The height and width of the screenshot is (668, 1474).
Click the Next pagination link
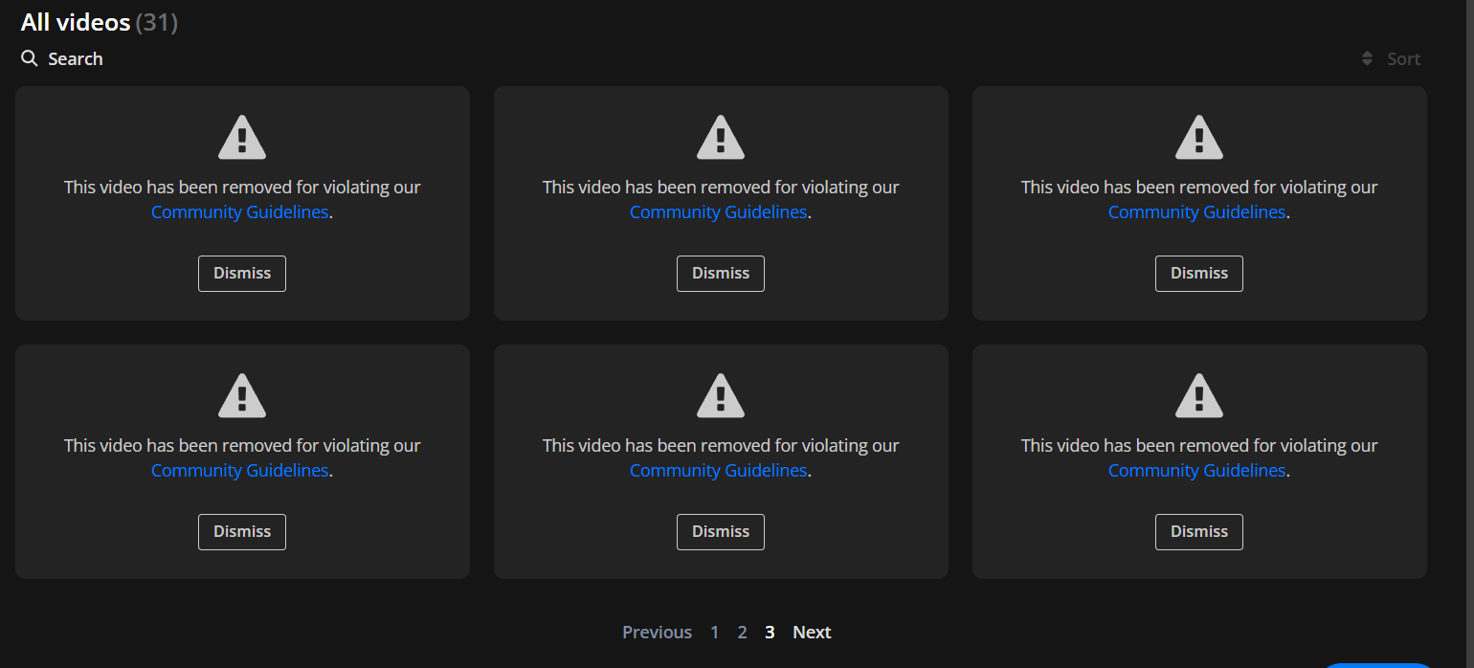pyautogui.click(x=812, y=633)
